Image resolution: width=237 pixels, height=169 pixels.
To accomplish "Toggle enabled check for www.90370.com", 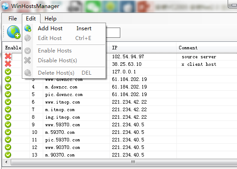I will coord(8,147).
